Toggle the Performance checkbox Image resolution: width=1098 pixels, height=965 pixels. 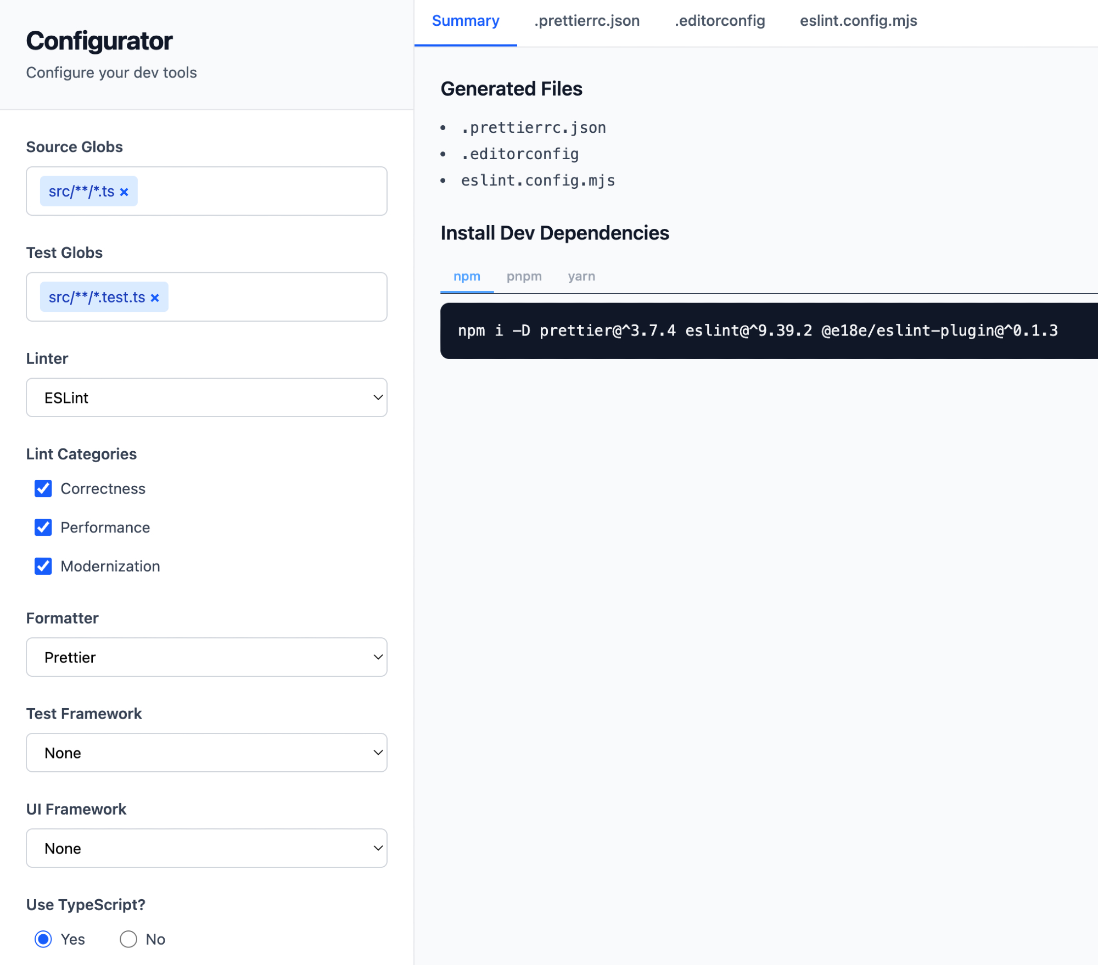pyautogui.click(x=43, y=528)
